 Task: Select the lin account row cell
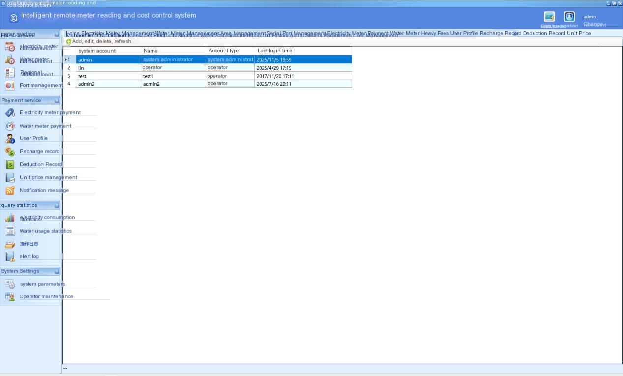(x=109, y=68)
